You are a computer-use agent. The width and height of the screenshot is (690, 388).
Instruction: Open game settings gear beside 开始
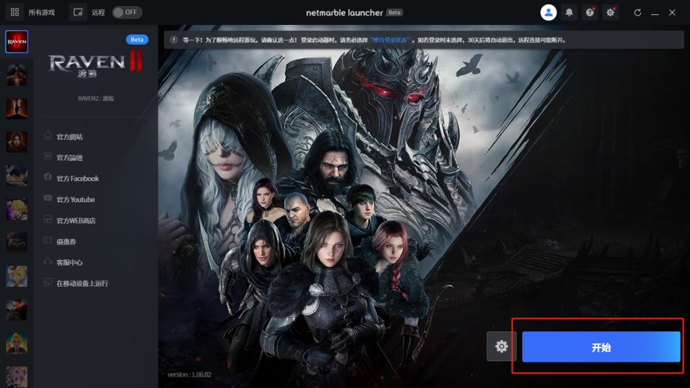501,347
